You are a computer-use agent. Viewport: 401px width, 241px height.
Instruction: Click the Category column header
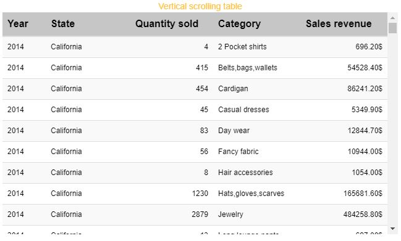pyautogui.click(x=239, y=23)
